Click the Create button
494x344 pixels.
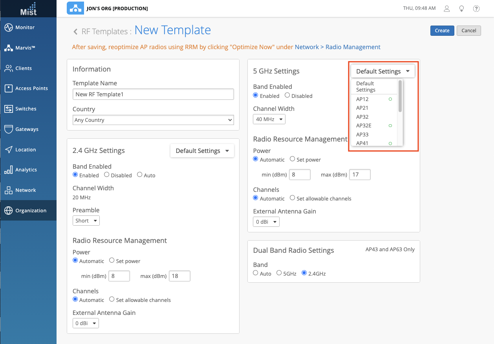click(x=442, y=31)
